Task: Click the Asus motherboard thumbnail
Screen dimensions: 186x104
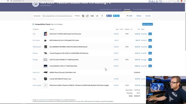Action: coord(45,47)
